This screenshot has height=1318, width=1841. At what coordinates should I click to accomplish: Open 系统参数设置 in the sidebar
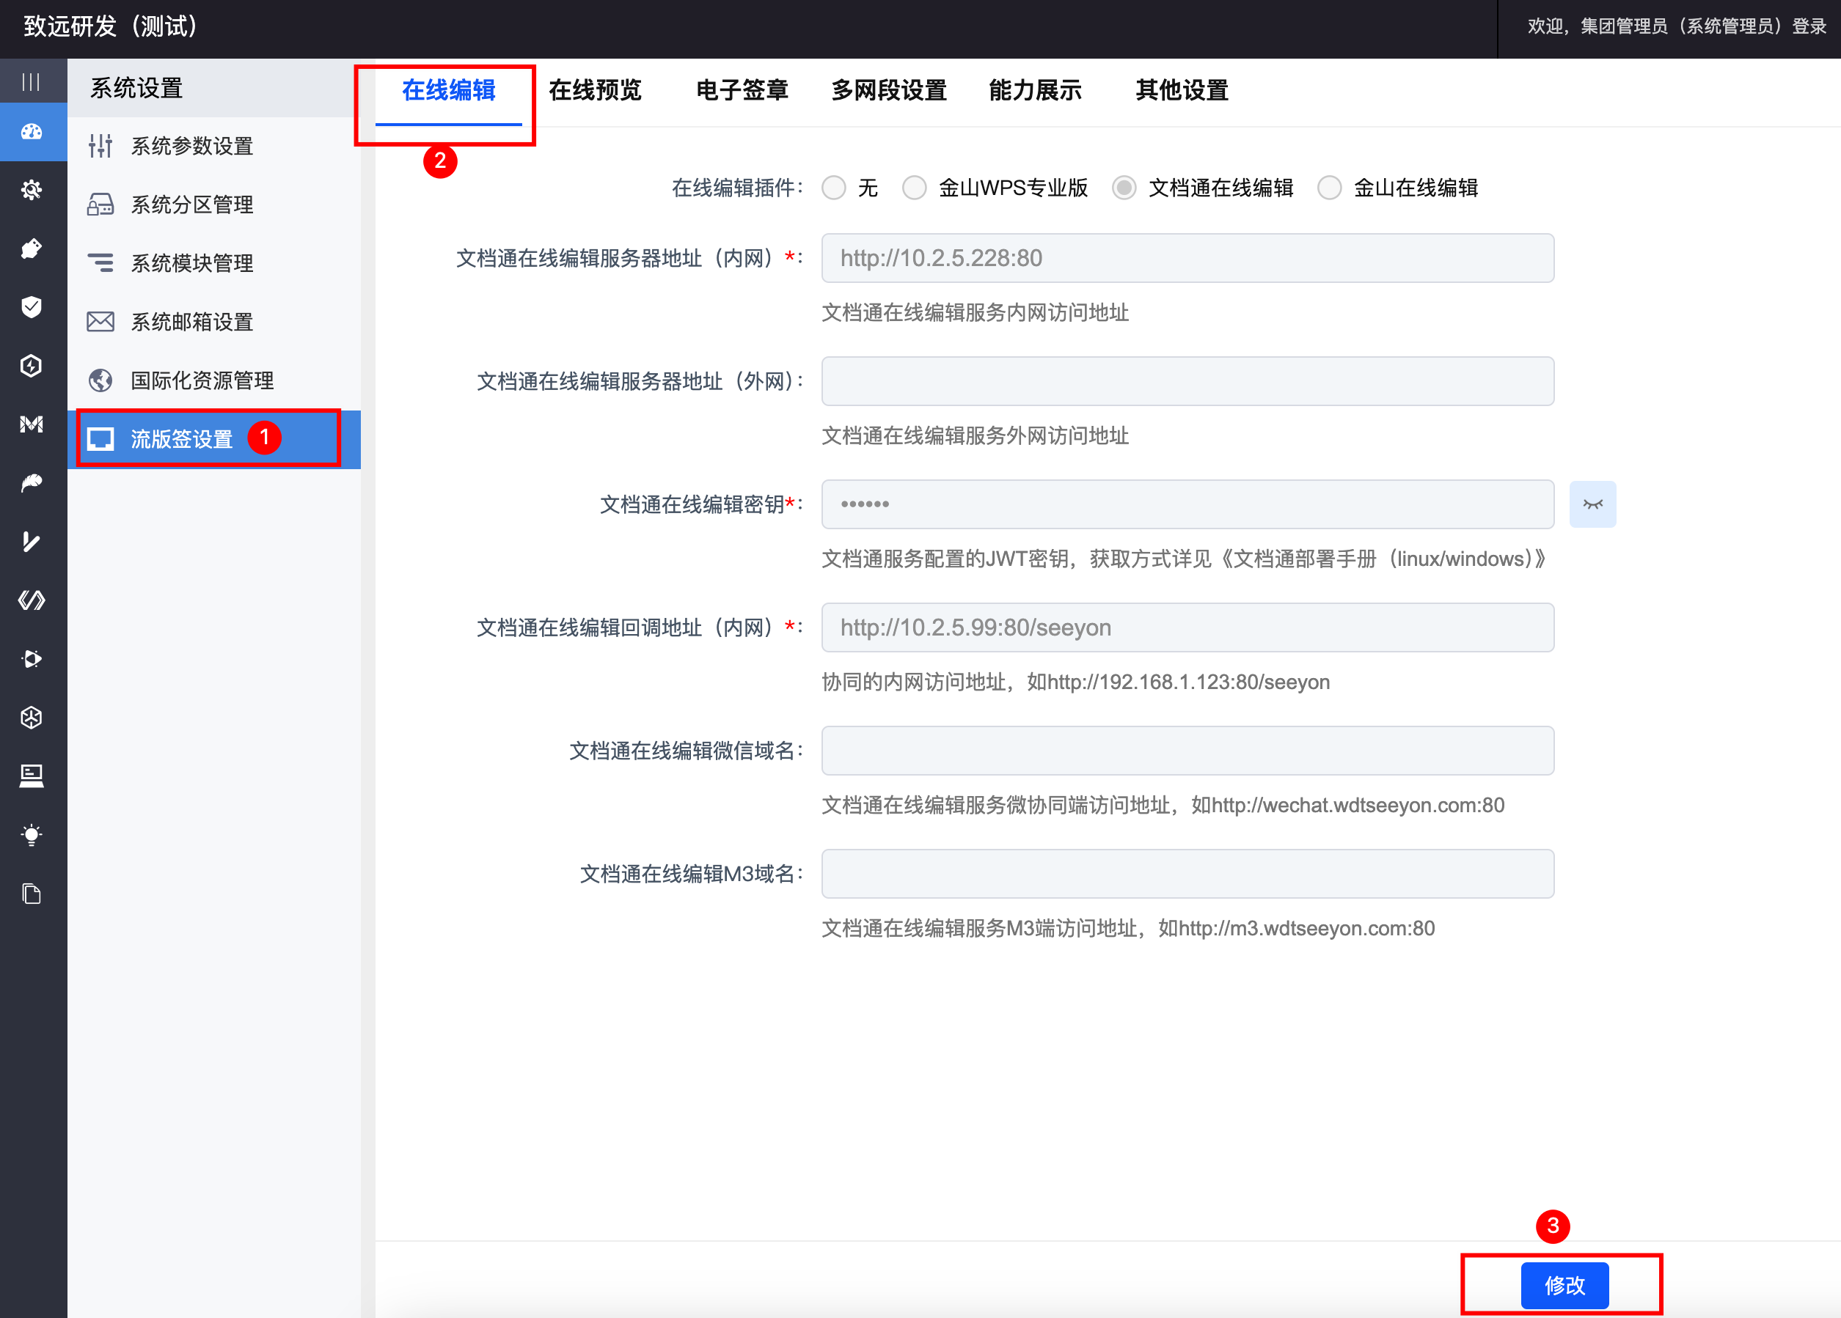point(191,146)
